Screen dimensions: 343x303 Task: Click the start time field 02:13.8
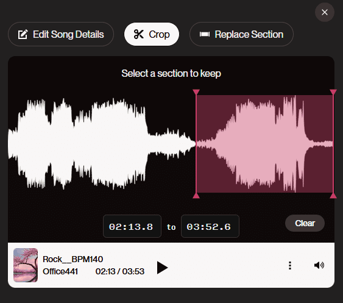(132, 226)
